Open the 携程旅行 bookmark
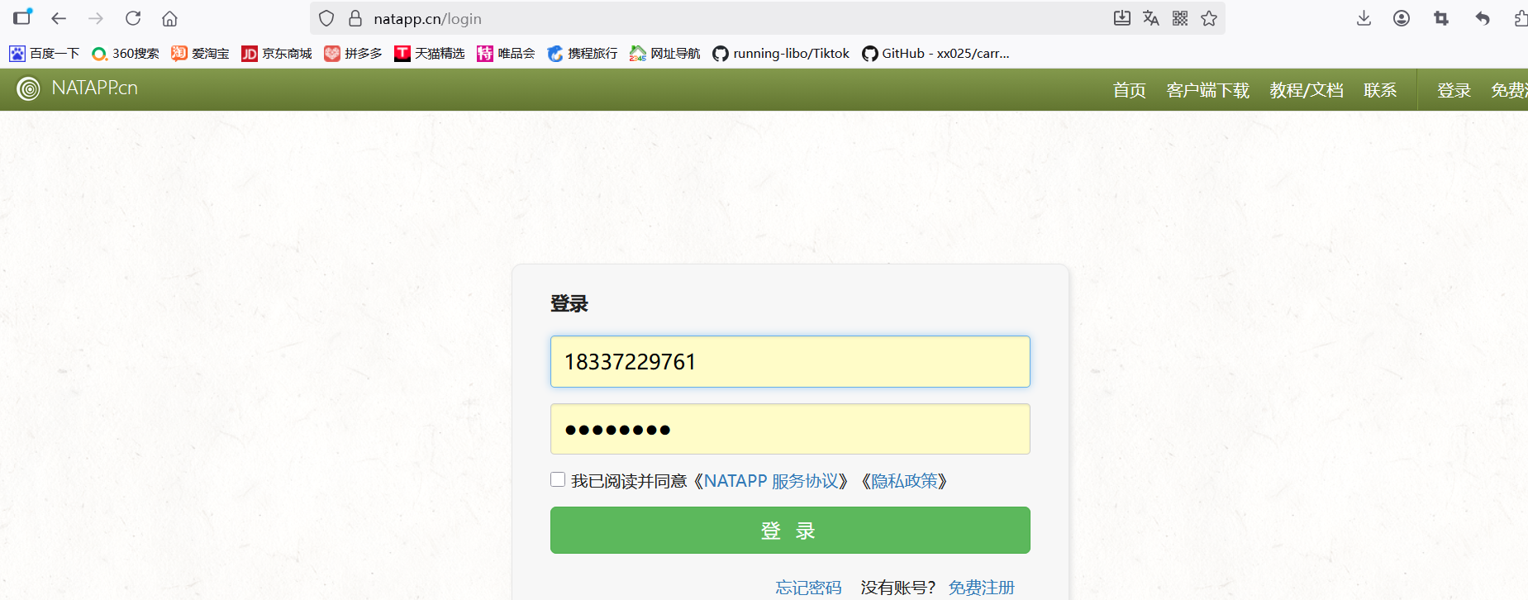The height and width of the screenshot is (600, 1528). pyautogui.click(x=583, y=54)
